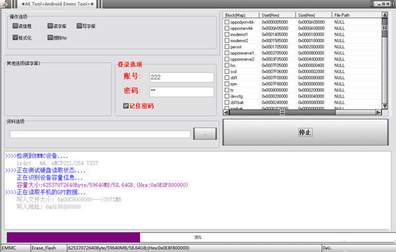Check the fsc partition row
The width and height of the screenshot is (396, 252).
[227, 65]
